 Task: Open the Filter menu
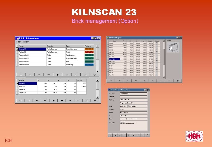[18, 42]
